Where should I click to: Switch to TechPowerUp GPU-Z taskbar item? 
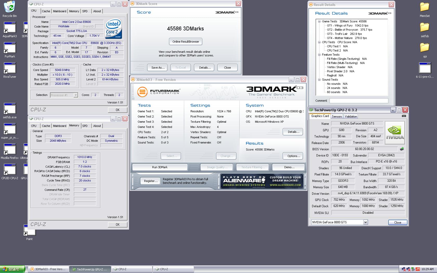click(90, 269)
